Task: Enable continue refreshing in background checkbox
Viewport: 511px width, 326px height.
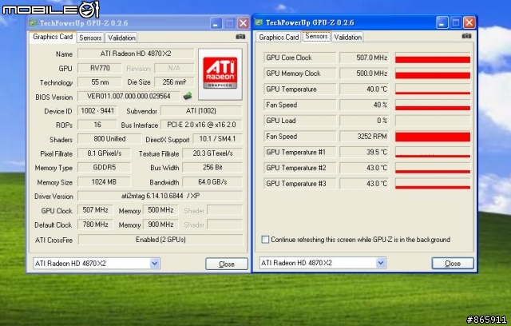Action: (x=265, y=240)
